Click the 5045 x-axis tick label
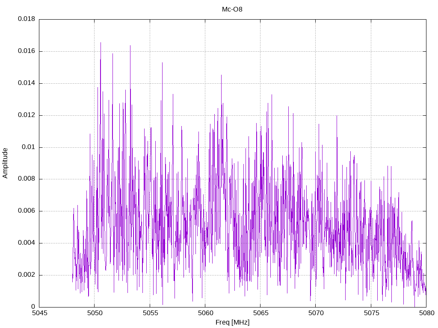Screen dimensions: 438x328 click(x=39, y=313)
